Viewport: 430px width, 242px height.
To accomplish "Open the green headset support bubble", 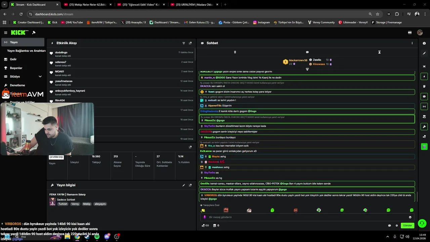I will pos(422,223).
